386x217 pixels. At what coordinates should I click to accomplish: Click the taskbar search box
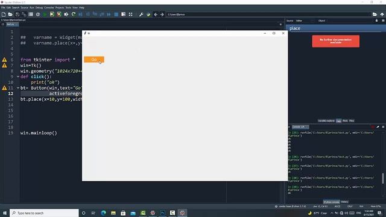pos(44,213)
